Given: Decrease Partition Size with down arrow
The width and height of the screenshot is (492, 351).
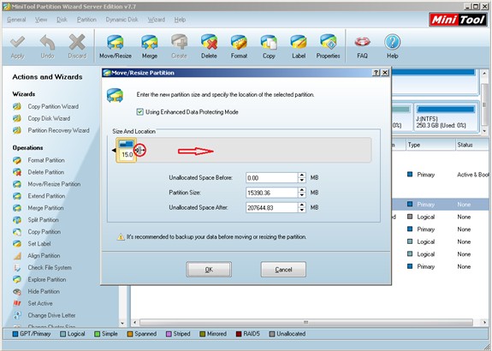Looking at the screenshot, I should point(301,195).
